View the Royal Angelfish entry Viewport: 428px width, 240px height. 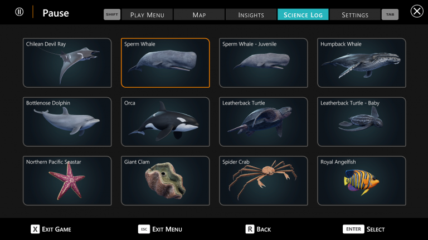[361, 181]
